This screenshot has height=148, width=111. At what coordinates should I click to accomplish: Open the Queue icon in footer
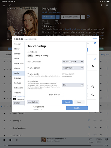coord(91,140)
